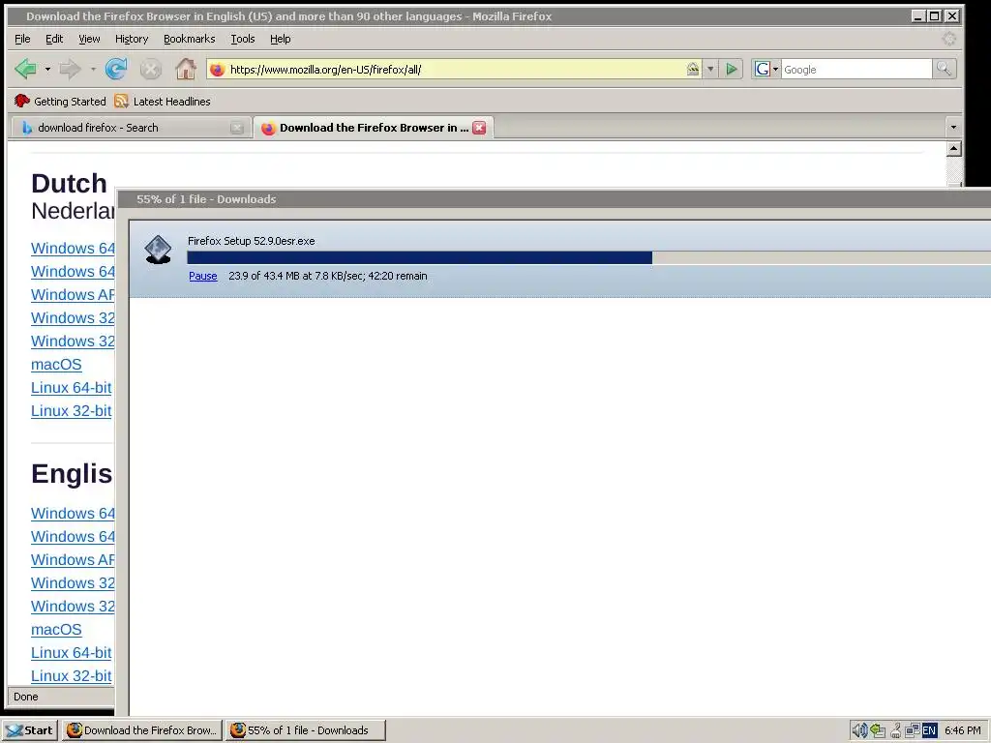Open the History menu
This screenshot has height=743, width=991.
(132, 39)
